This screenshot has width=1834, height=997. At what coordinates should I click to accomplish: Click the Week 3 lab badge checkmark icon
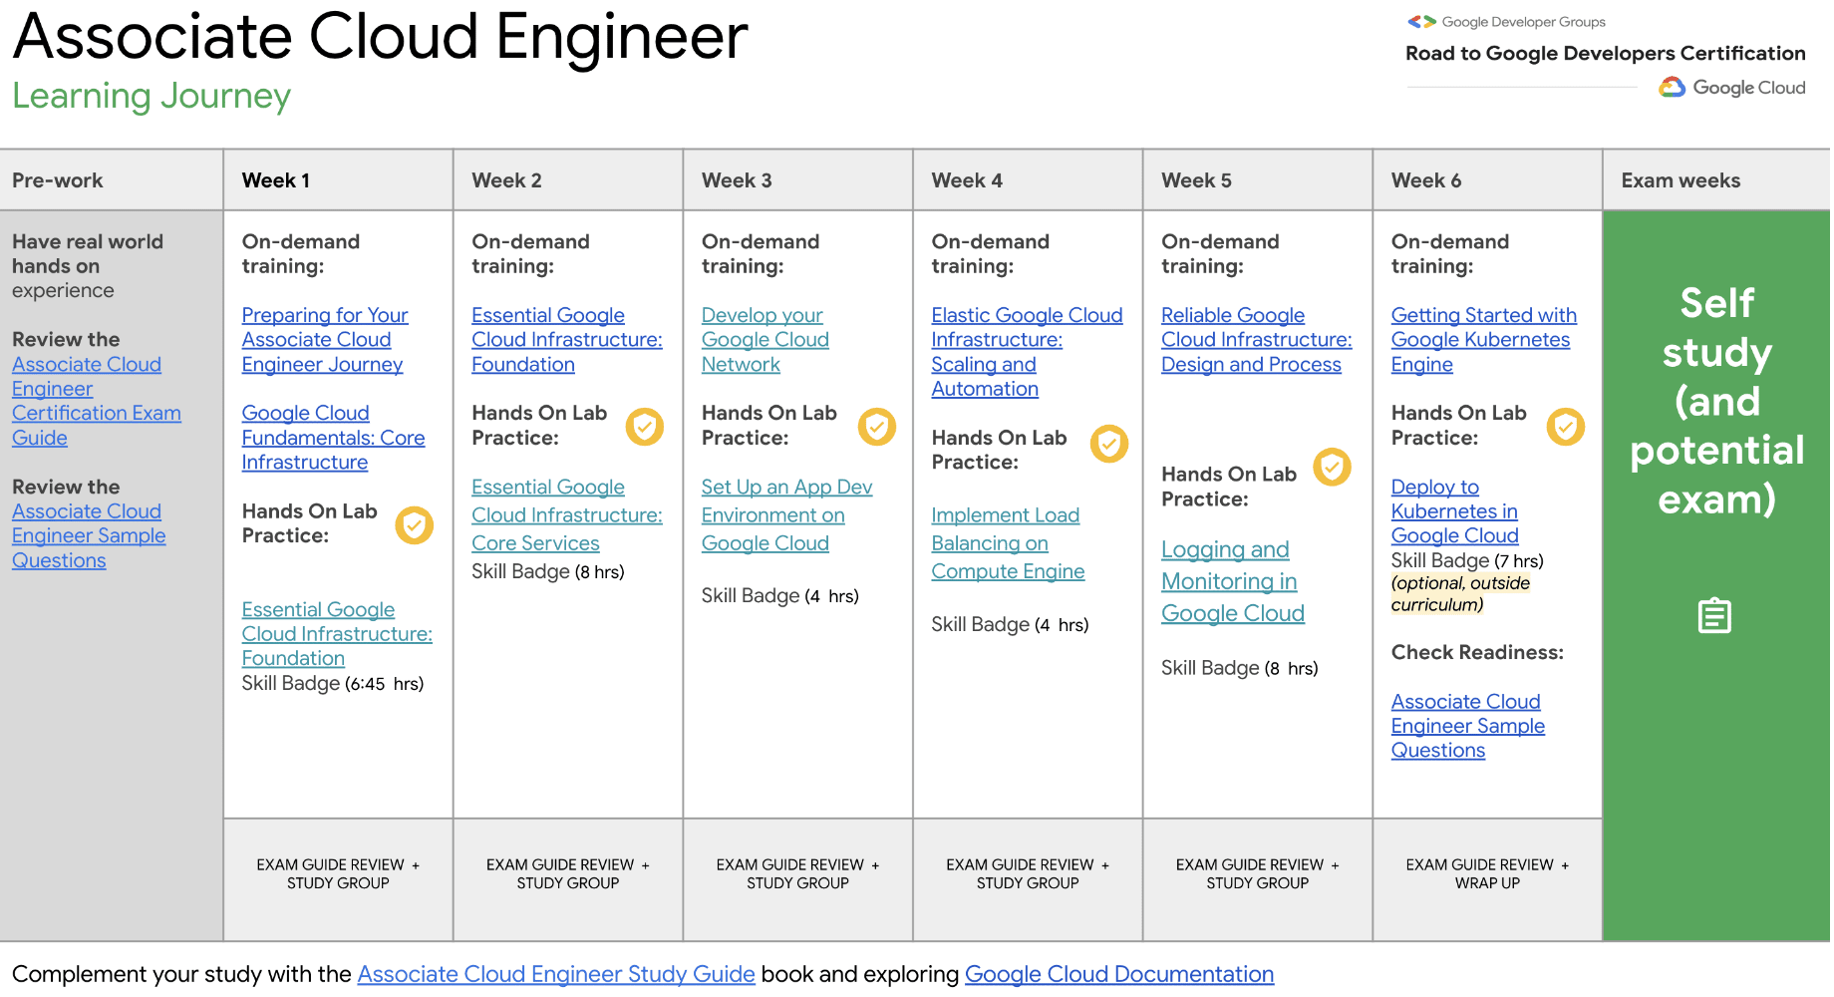pyautogui.click(x=877, y=427)
